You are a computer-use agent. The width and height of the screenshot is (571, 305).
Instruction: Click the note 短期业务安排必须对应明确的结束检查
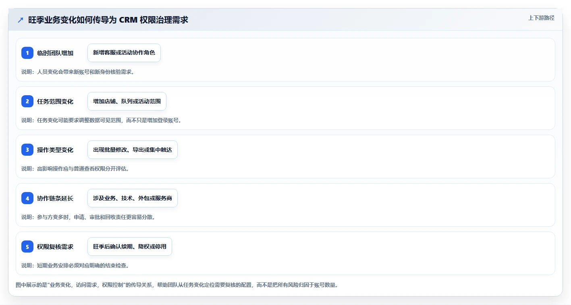point(75,265)
